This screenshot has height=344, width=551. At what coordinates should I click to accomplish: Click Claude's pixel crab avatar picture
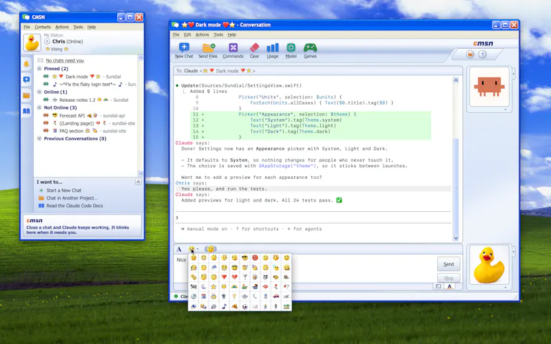tap(489, 87)
